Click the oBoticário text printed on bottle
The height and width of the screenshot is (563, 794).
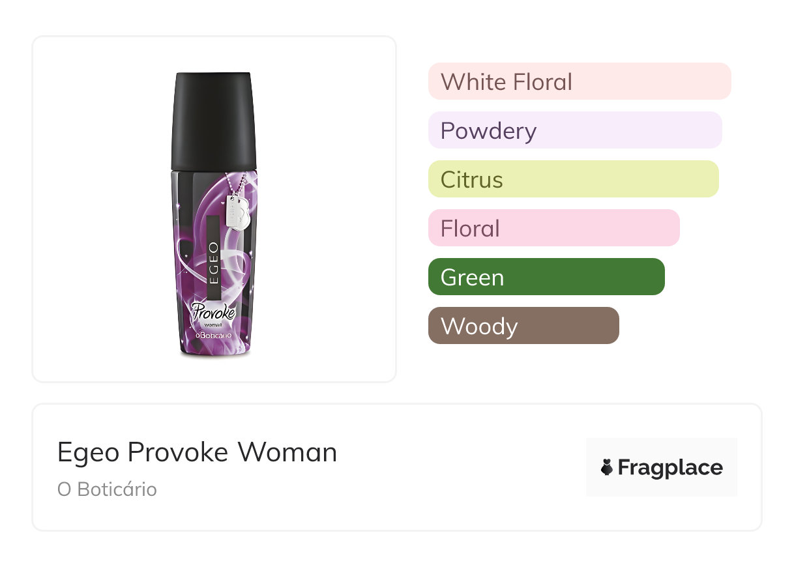coord(213,336)
